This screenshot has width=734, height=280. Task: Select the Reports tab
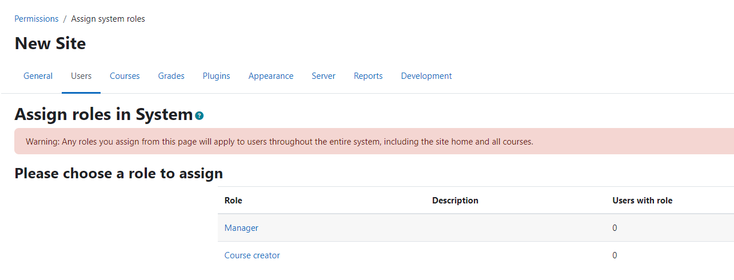[368, 76]
